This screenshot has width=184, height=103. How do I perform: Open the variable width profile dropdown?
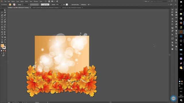34,5
